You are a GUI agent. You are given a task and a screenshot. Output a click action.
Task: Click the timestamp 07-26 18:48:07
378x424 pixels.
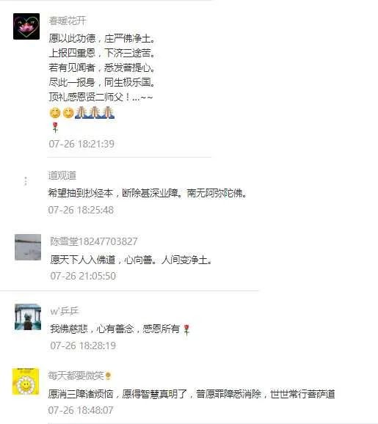point(81,410)
